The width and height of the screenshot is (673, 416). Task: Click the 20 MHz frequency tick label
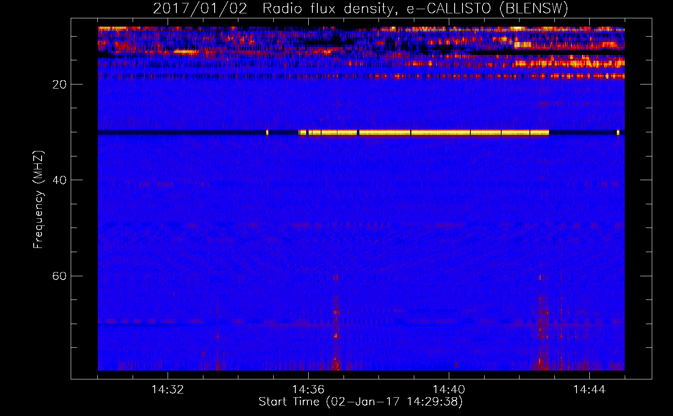(59, 84)
